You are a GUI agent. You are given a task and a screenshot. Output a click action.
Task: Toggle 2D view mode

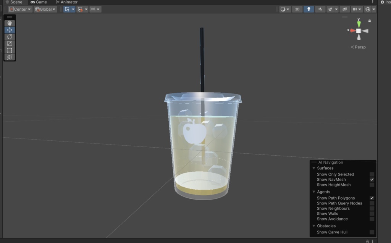(297, 9)
